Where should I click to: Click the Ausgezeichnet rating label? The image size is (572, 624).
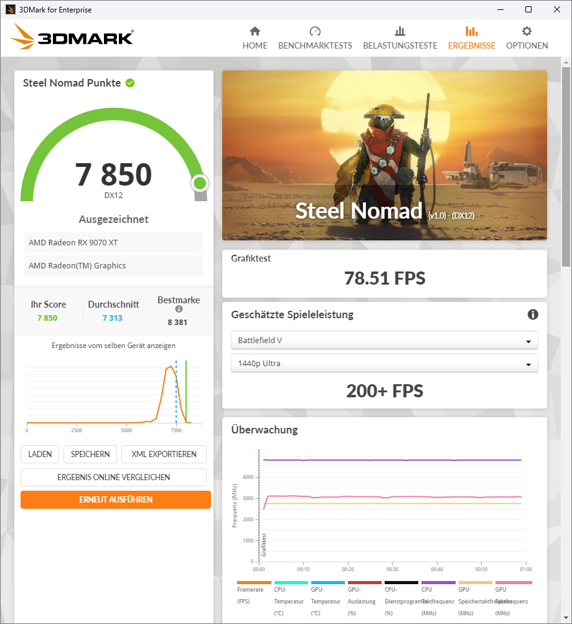click(113, 219)
